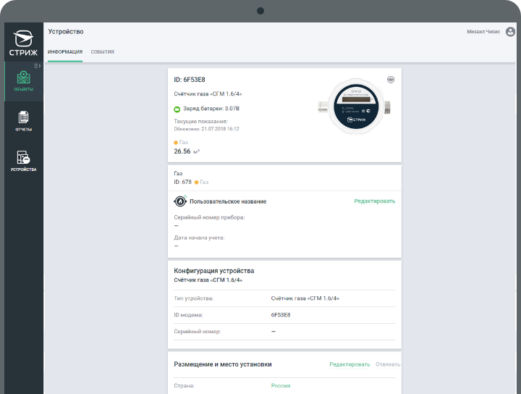Click the Текущие показания label
Image resolution: width=521 pixels, height=394 pixels.
click(x=200, y=122)
